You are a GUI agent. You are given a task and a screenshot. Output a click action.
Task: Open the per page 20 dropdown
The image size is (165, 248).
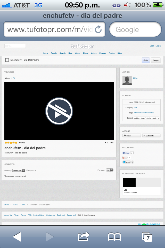(110, 170)
